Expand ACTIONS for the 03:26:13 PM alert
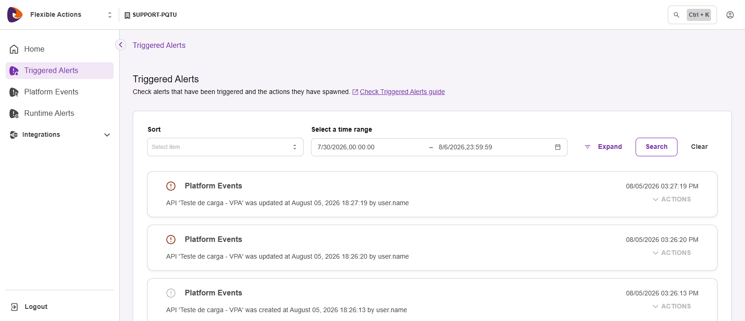This screenshot has width=745, height=321. click(x=676, y=307)
